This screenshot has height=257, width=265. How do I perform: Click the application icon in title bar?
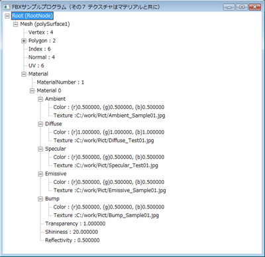[7, 7]
